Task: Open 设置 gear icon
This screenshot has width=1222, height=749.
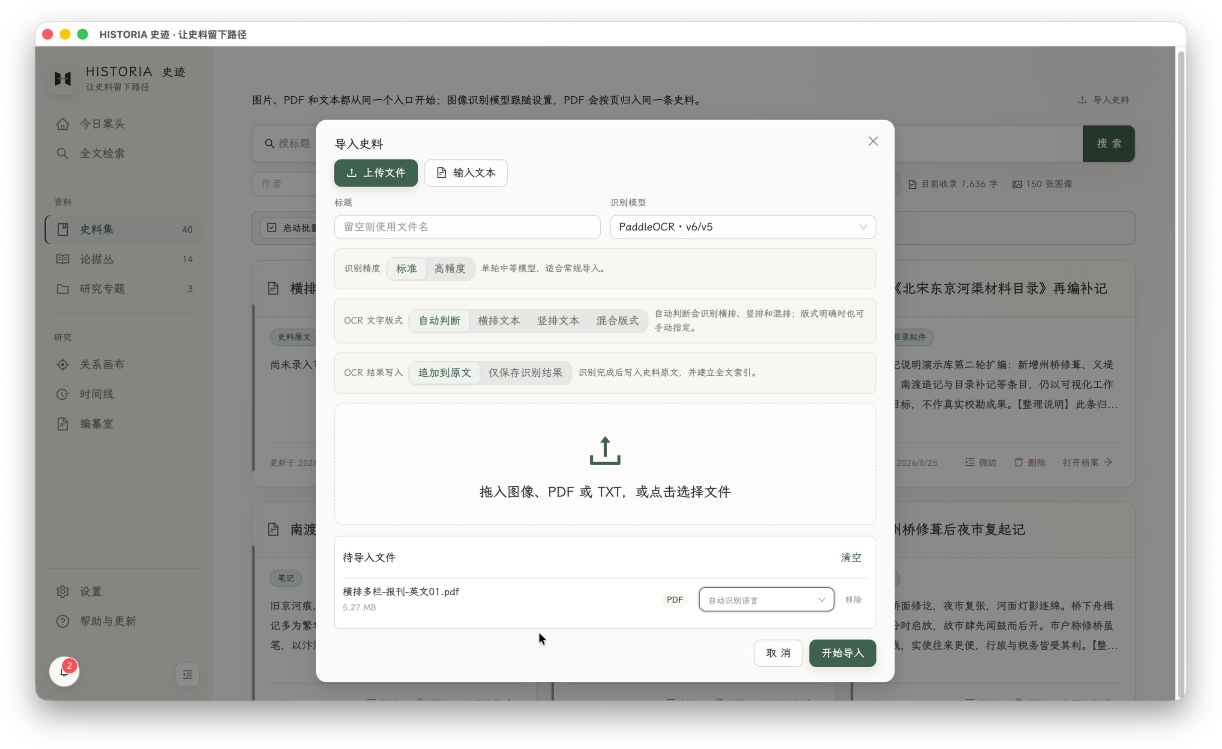Action: point(63,591)
